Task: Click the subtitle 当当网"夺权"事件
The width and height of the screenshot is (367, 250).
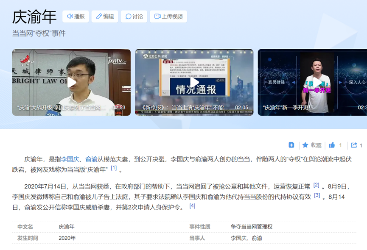Action: coord(39,33)
